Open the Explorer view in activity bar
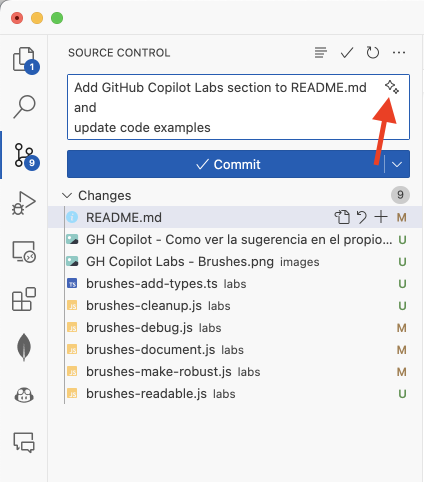The height and width of the screenshot is (482, 424). click(24, 59)
